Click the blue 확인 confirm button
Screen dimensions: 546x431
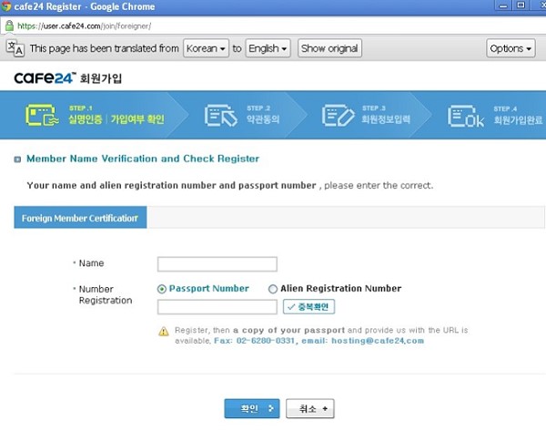click(252, 408)
